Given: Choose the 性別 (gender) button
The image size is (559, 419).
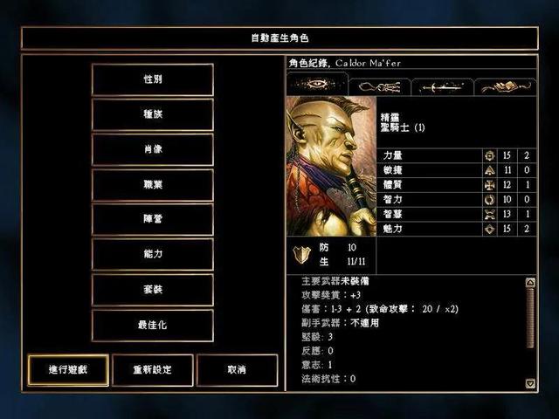Looking at the screenshot, I should (x=153, y=79).
